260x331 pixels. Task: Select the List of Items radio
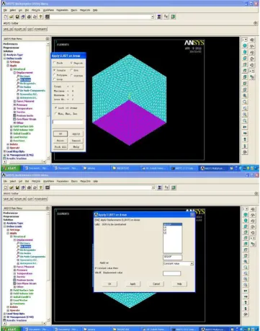pos(55,107)
